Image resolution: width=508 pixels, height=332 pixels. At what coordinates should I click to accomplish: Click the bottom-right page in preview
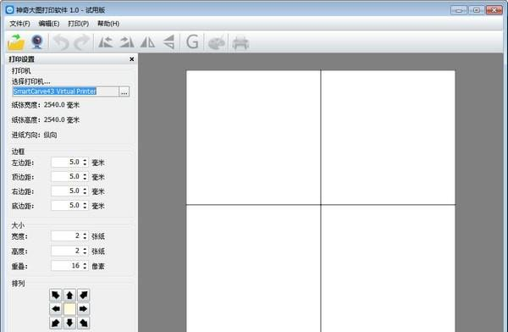pyautogui.click(x=388, y=268)
